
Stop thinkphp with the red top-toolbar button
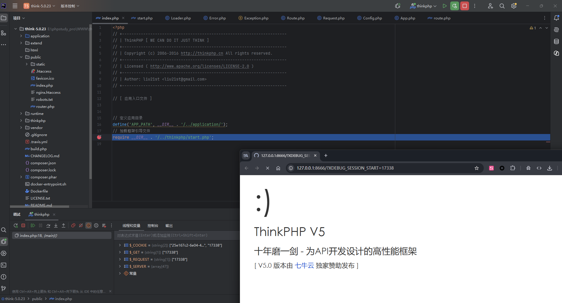click(465, 6)
